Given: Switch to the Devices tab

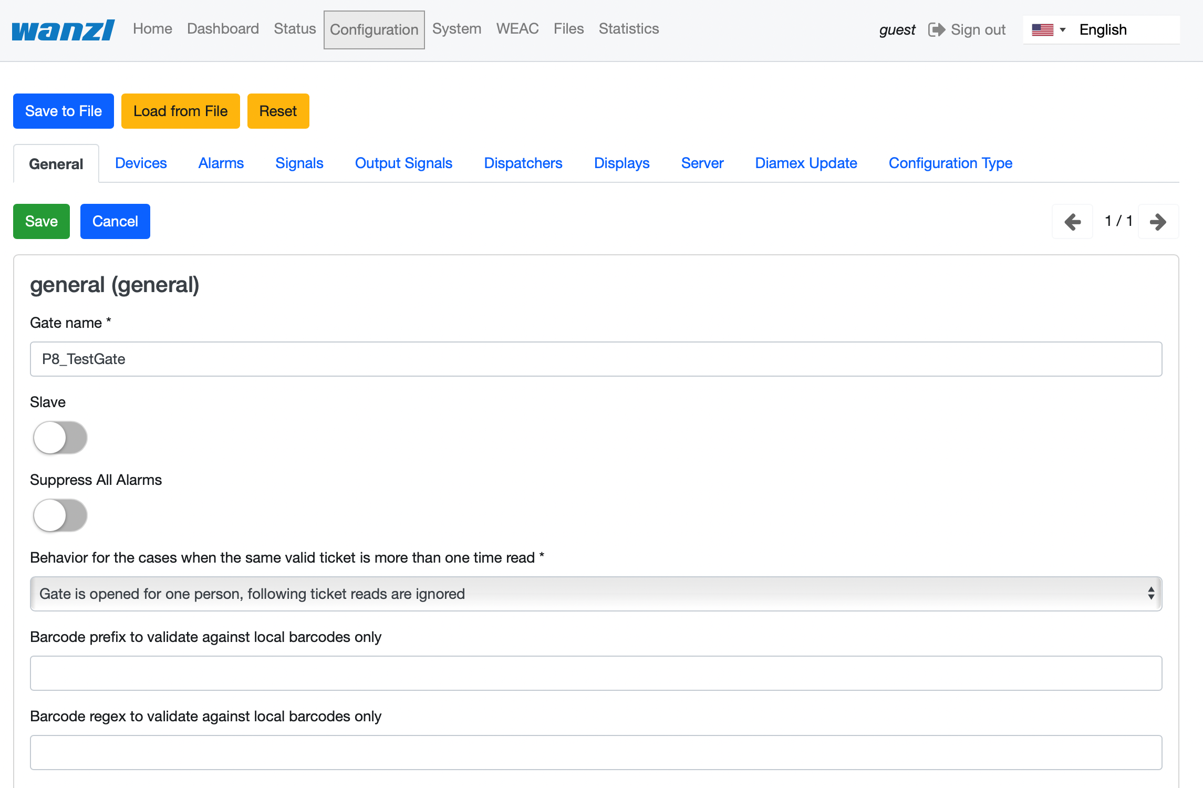Looking at the screenshot, I should tap(141, 163).
